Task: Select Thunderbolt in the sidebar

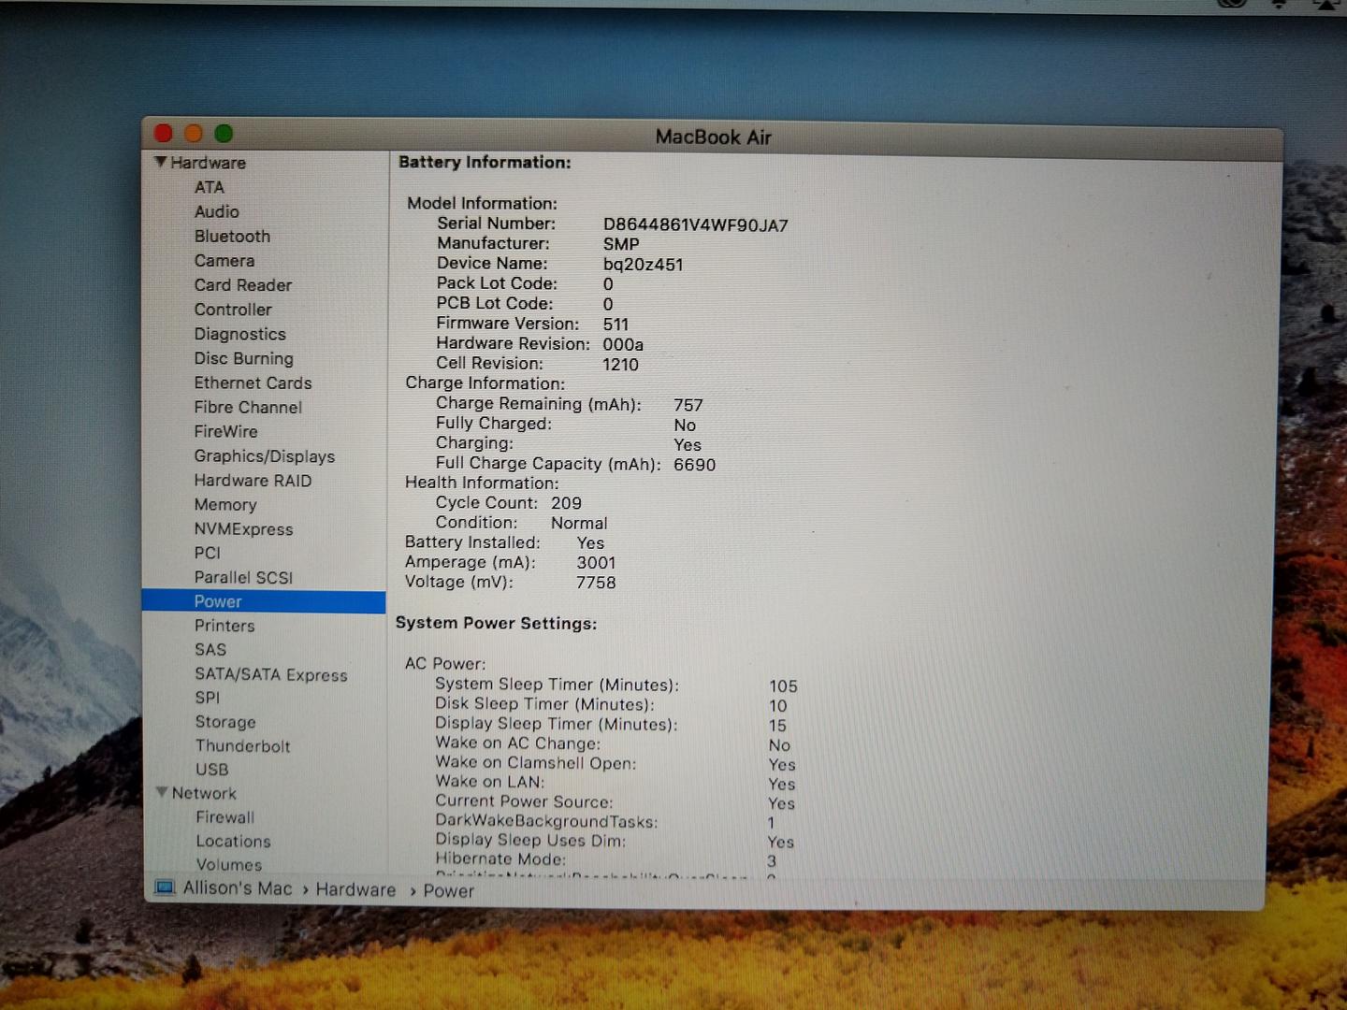Action: [243, 746]
